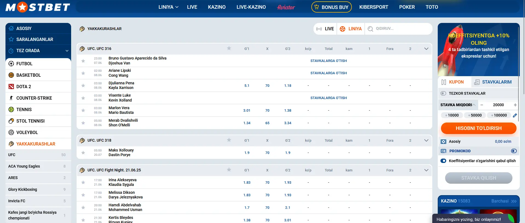Select the BASKETBOL ball icon

pos(11,75)
